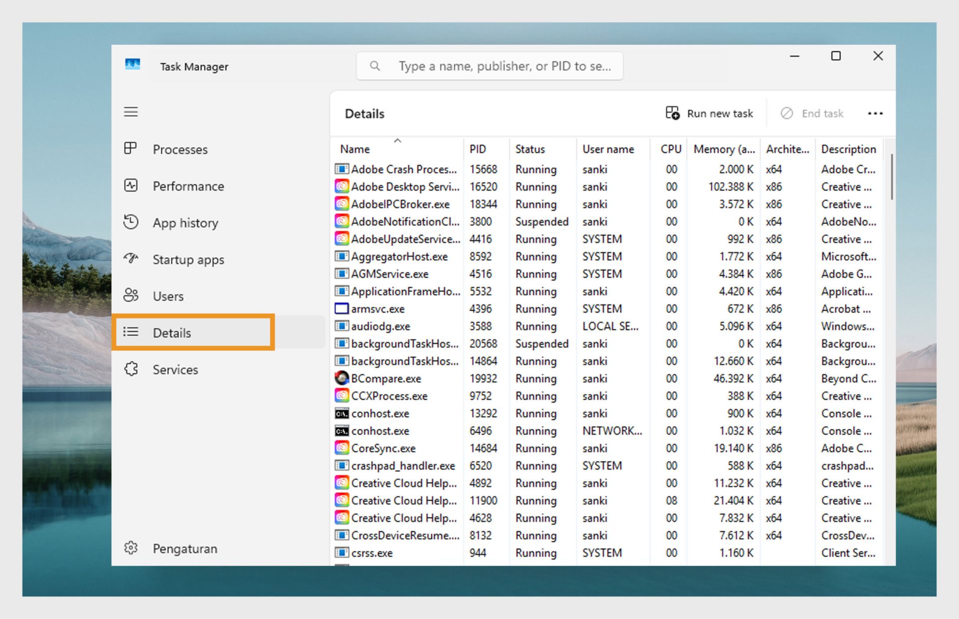959x619 pixels.
Task: Click the hamburger navigation menu icon
Action: (x=131, y=112)
